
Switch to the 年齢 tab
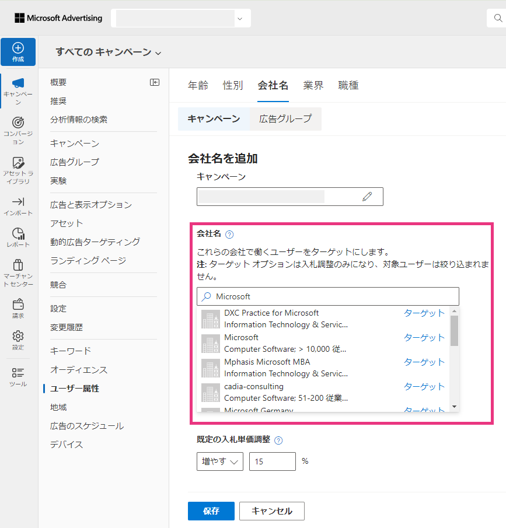(198, 86)
